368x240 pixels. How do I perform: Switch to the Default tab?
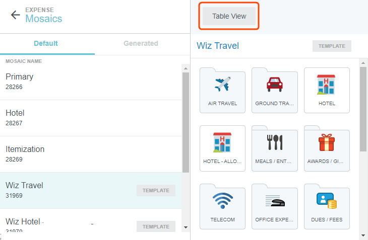tap(46, 43)
